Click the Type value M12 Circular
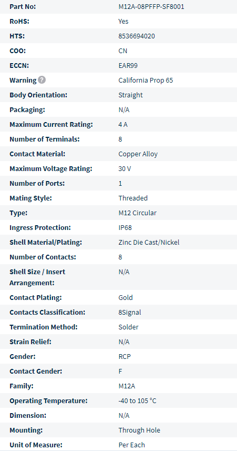 [x=138, y=213]
